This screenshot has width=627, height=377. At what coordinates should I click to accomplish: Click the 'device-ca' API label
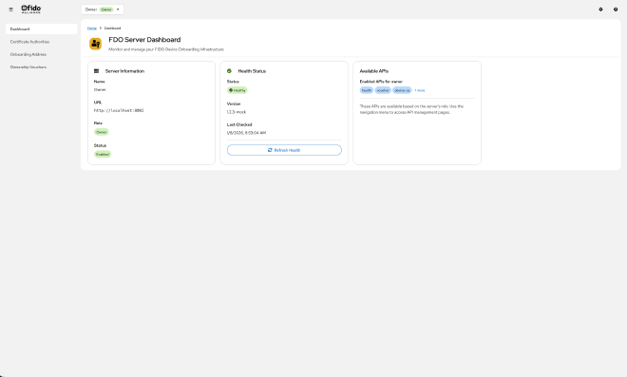pos(402,90)
